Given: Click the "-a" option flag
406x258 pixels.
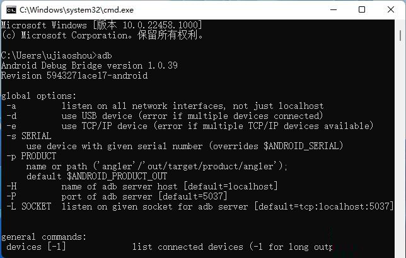Looking at the screenshot, I should [11, 106].
